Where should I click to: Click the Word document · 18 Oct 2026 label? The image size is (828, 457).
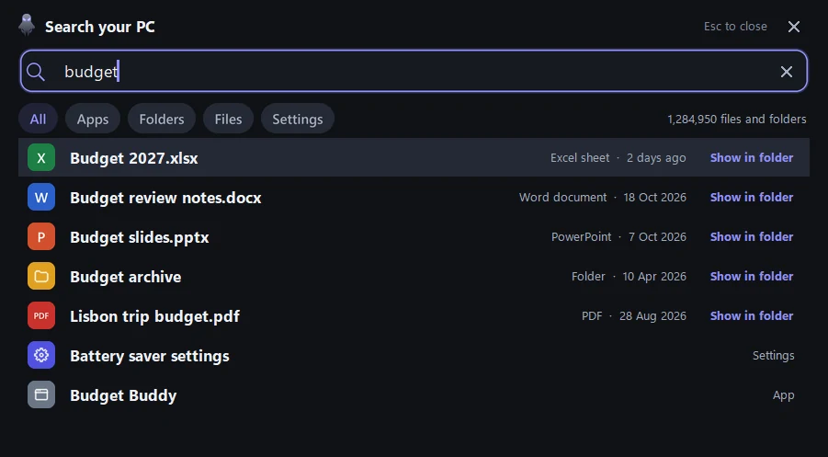coord(603,197)
